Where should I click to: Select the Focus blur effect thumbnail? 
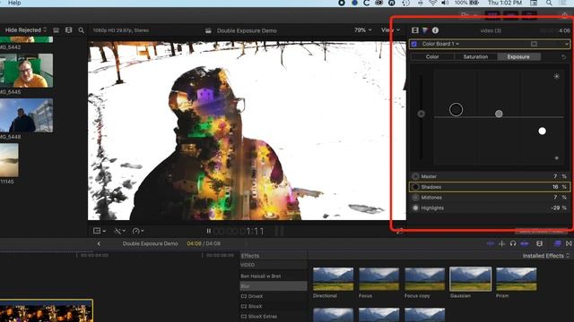[x=378, y=279]
